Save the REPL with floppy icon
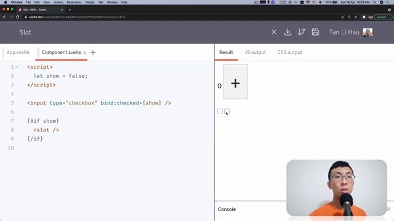 (315, 32)
